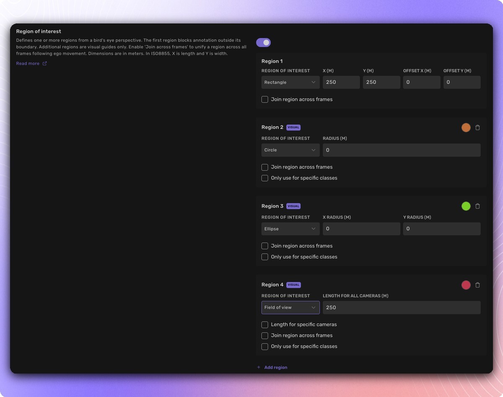Delete Region 3 with trash icon

(477, 206)
